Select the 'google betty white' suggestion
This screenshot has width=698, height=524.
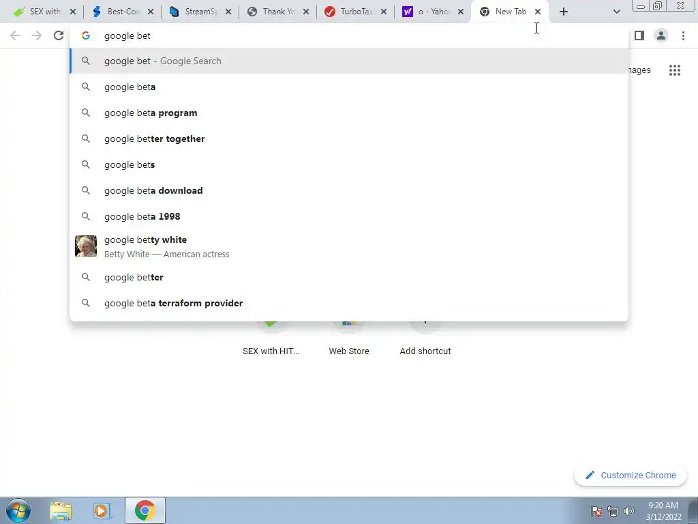(x=348, y=246)
